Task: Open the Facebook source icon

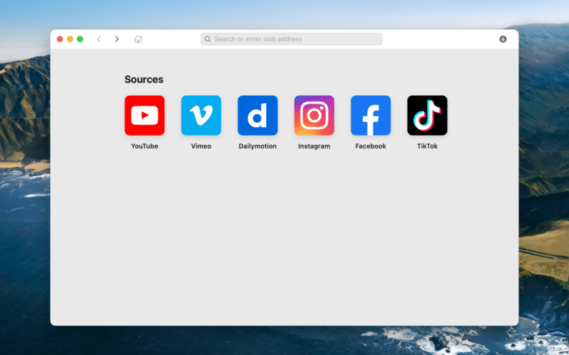Action: click(x=371, y=115)
